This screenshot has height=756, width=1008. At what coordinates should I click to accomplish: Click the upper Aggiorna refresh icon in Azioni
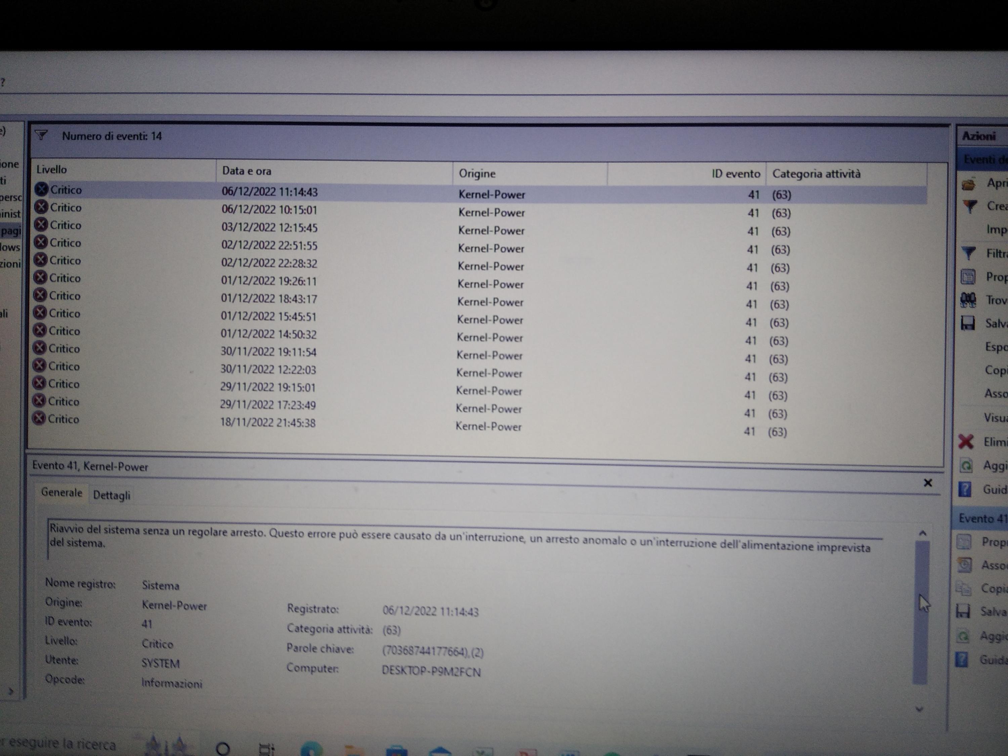point(966,466)
